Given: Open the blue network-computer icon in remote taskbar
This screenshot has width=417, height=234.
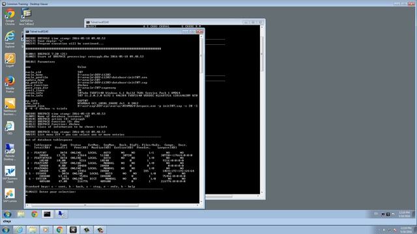Looking at the screenshot, I should coord(61,214).
